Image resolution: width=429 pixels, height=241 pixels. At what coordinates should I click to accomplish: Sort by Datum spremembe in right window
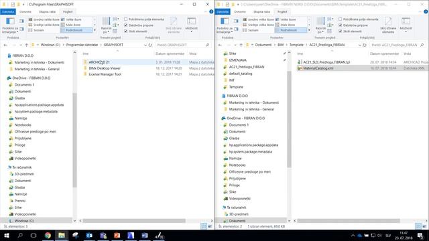(x=384, y=54)
